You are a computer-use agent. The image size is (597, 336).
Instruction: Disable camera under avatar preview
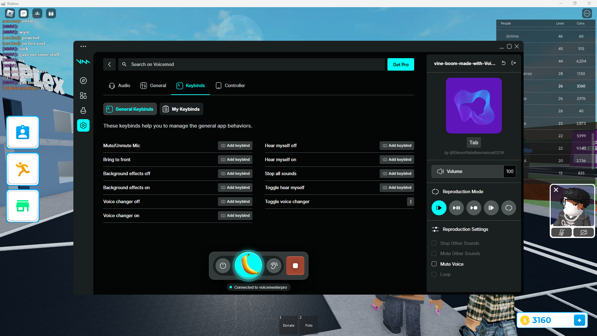pyautogui.click(x=584, y=232)
